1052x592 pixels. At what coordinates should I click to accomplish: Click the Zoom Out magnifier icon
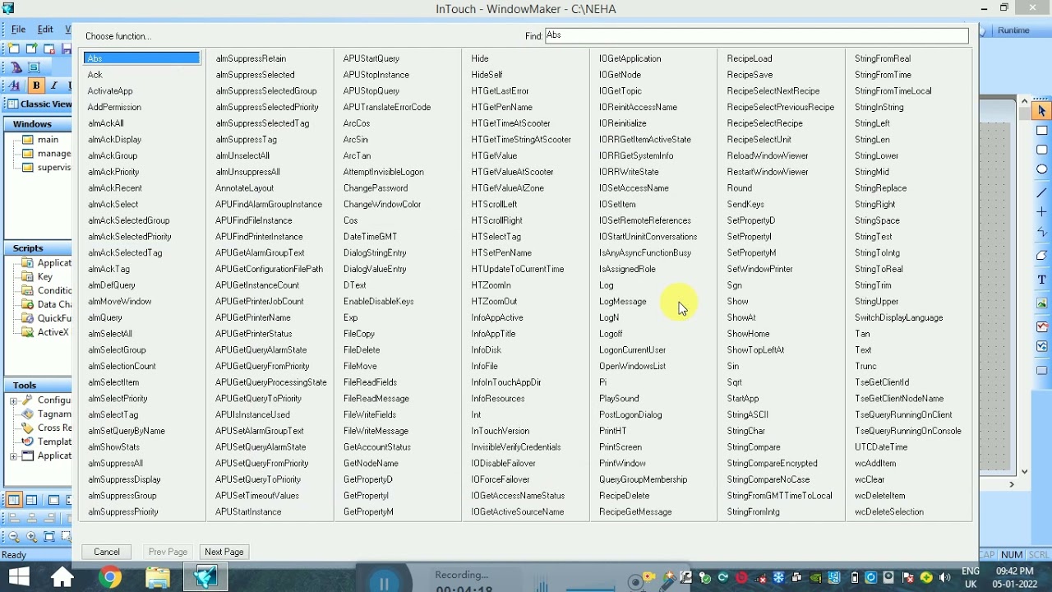coord(14,536)
